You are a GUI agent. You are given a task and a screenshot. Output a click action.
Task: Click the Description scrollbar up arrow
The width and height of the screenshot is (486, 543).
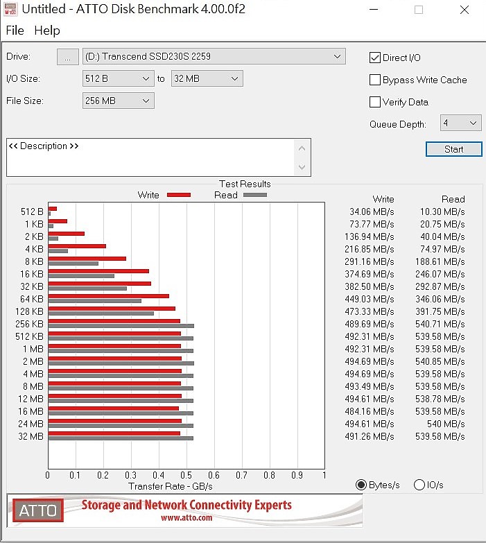(302, 148)
